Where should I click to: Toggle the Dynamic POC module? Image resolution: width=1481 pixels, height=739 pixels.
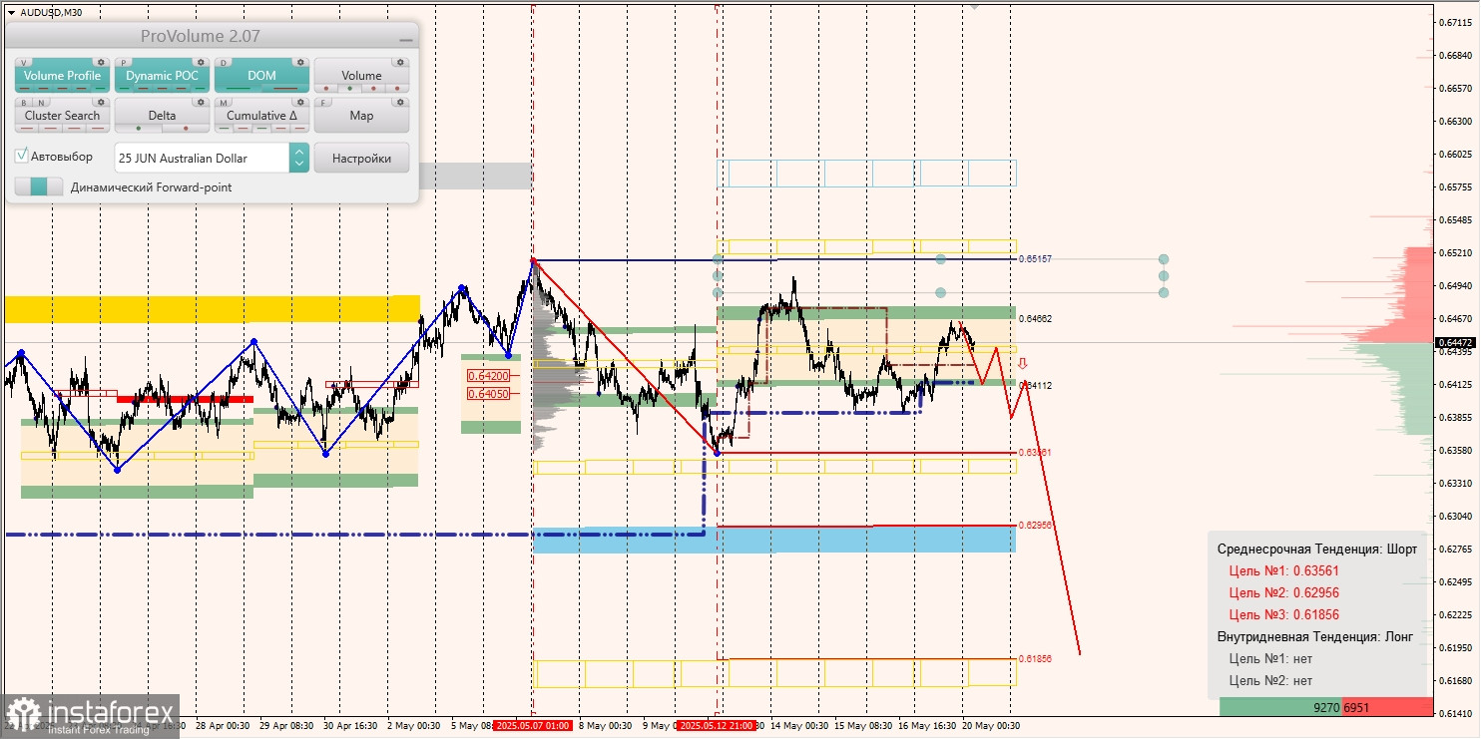click(162, 76)
